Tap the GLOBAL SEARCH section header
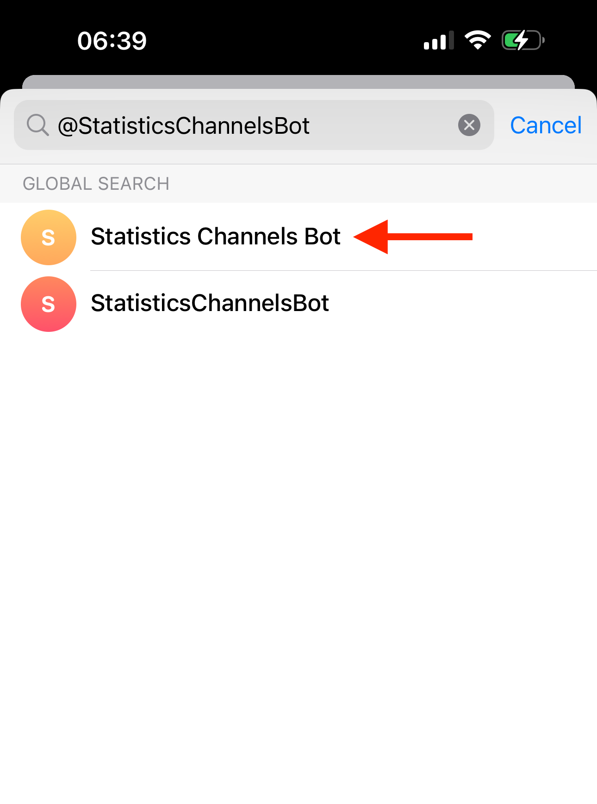The height and width of the screenshot is (804, 597). click(96, 184)
